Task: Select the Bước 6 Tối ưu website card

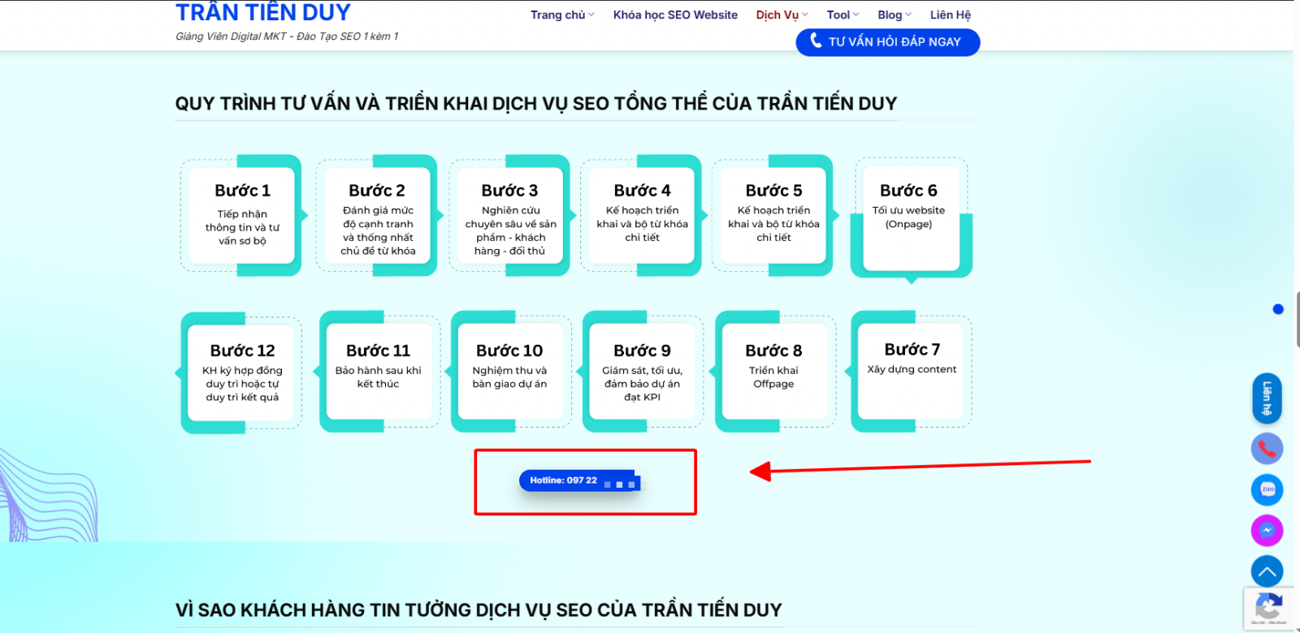Action: click(908, 216)
